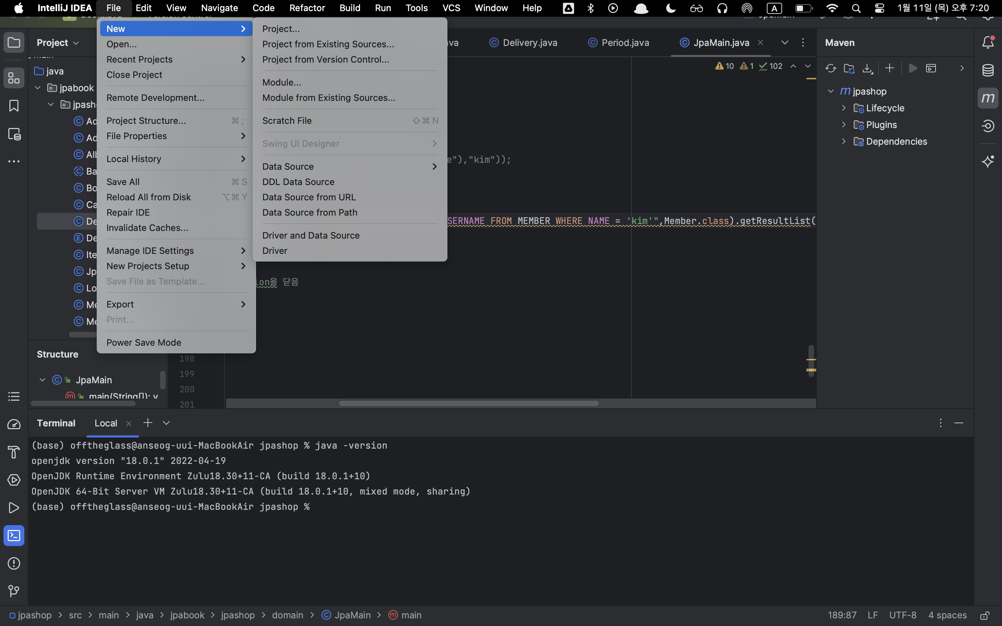Select Project from Version Control...
This screenshot has height=626, width=1002.
pos(325,59)
